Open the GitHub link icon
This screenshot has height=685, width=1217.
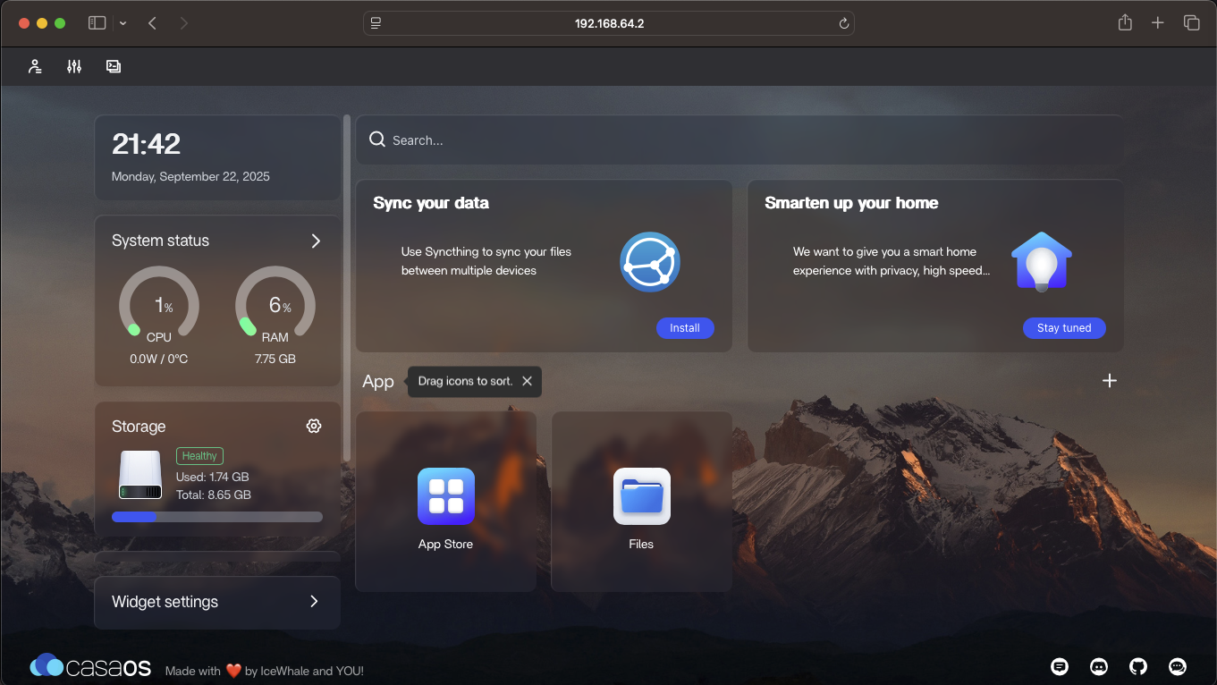pyautogui.click(x=1138, y=666)
